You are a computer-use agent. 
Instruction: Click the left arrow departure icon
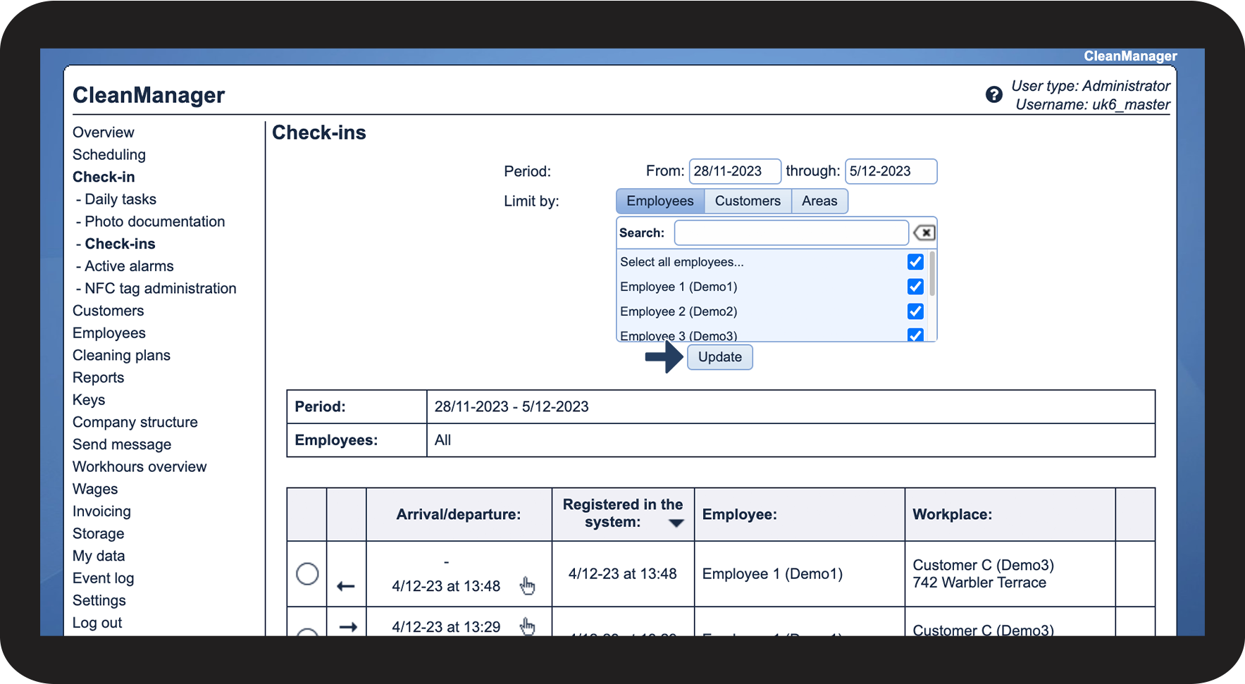[x=346, y=586]
